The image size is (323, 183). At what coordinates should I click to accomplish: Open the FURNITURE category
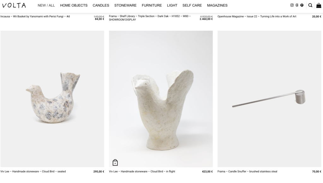point(152,5)
